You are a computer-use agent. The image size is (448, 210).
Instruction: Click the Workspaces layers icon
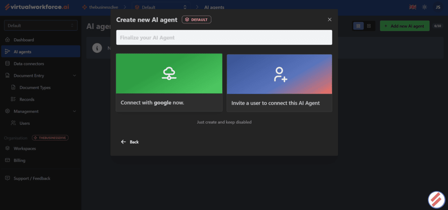click(x=8, y=148)
